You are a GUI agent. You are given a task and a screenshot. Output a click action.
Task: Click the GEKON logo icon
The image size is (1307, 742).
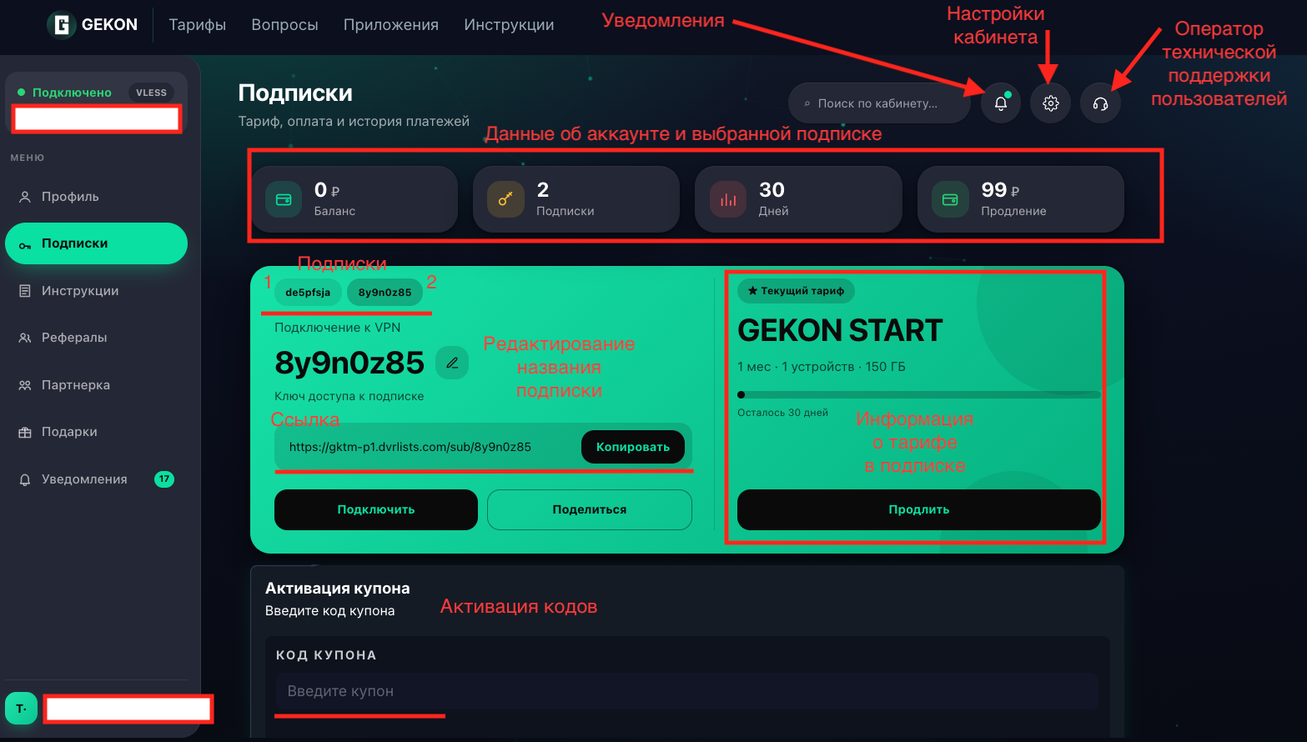coord(61,24)
